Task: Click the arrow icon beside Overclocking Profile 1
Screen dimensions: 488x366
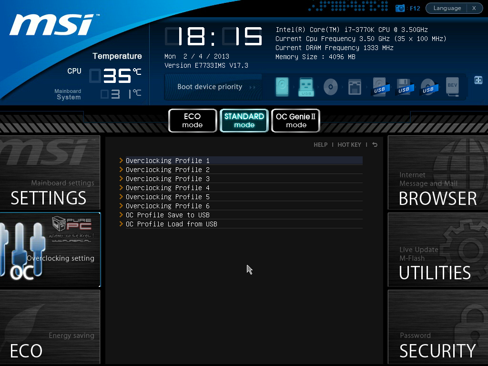Action: point(122,161)
